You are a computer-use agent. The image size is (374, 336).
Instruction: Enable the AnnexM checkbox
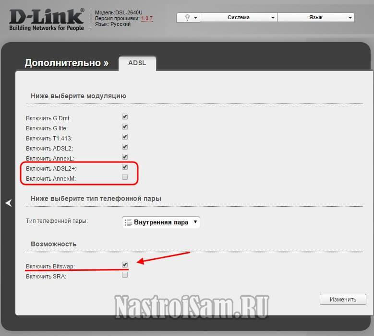click(x=125, y=177)
